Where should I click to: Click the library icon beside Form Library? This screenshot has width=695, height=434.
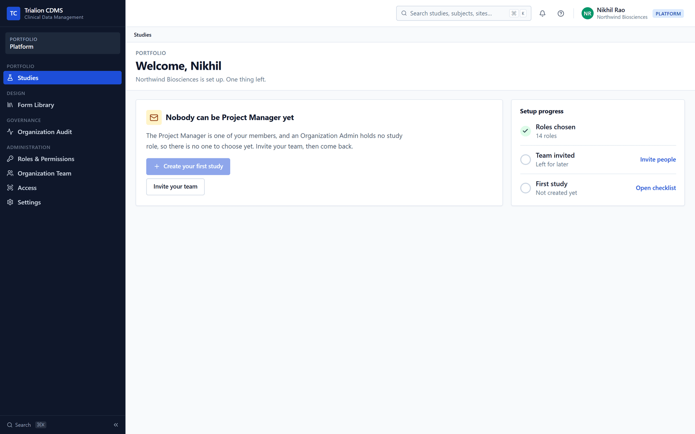click(10, 105)
